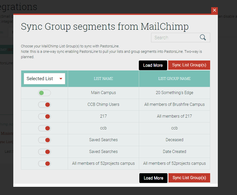
Task: Click the LIST NAME column header
Action: [103, 79]
